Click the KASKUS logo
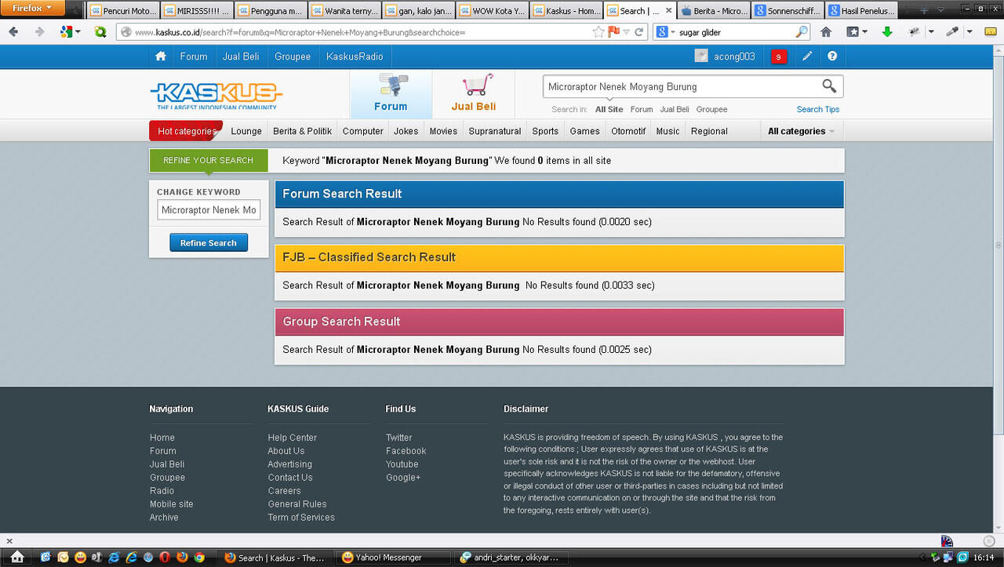 click(x=216, y=96)
